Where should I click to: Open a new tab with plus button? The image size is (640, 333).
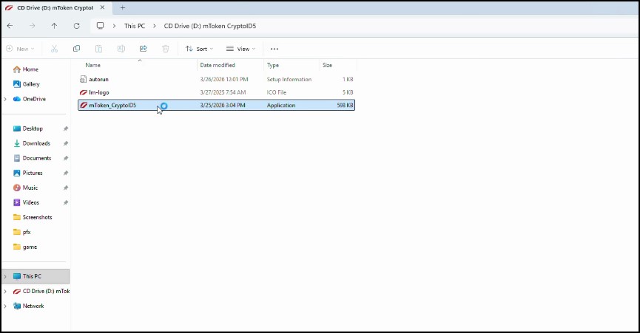pos(122,7)
